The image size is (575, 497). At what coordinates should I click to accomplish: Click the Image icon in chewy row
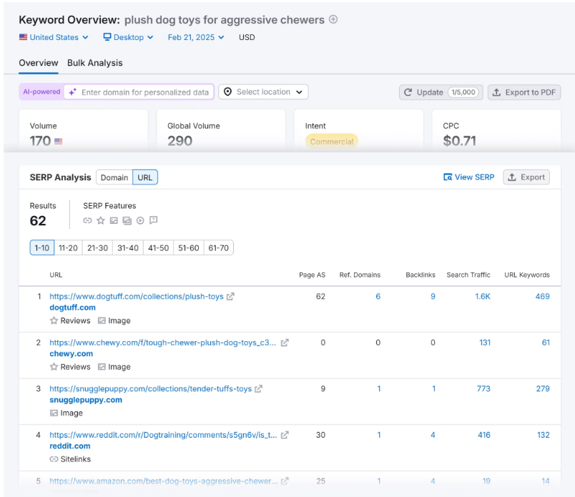pos(102,367)
